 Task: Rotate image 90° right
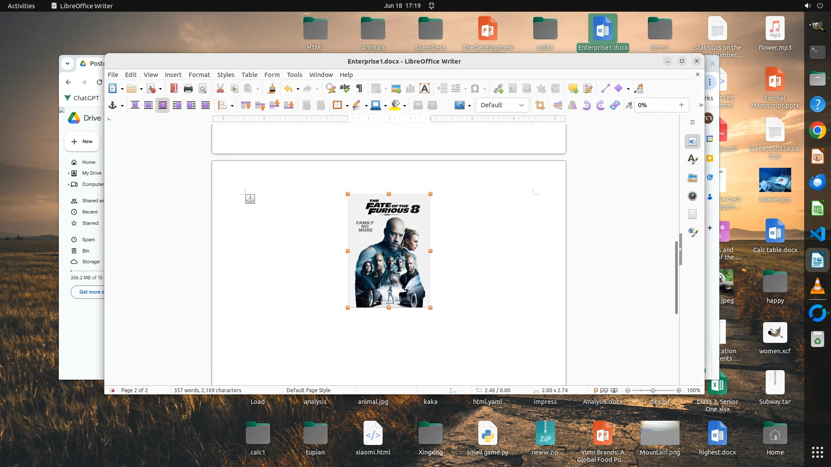[600, 105]
